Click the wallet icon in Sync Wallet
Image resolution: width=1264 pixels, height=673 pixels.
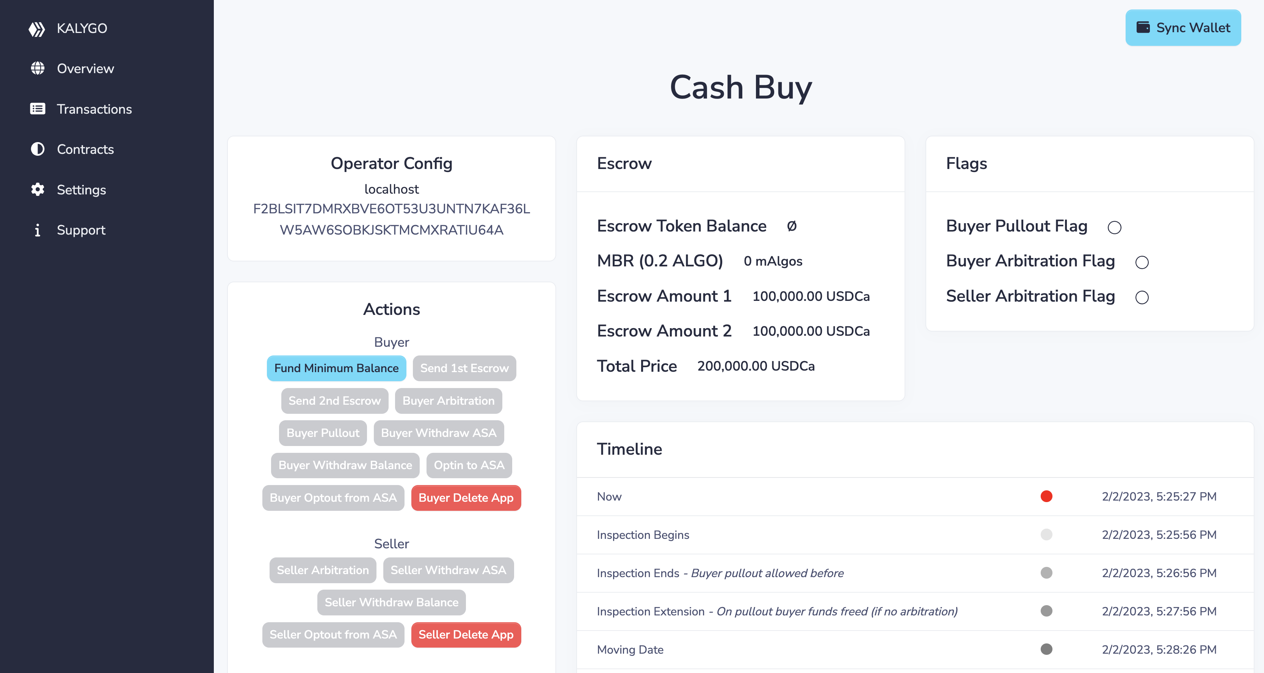click(1143, 27)
